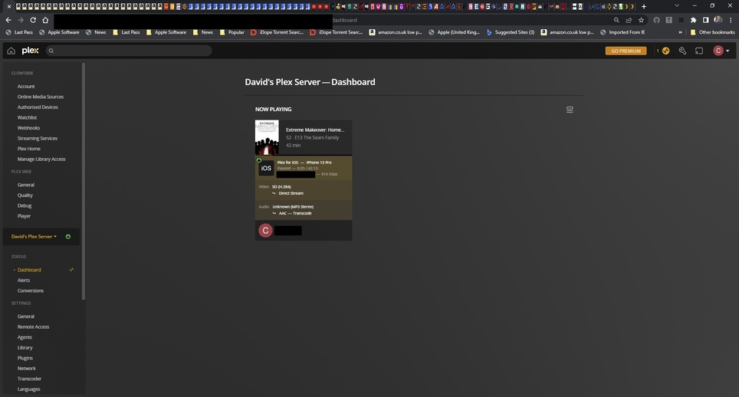Show more bookmarks with double chevron
This screenshot has height=397, width=739.
680,32
